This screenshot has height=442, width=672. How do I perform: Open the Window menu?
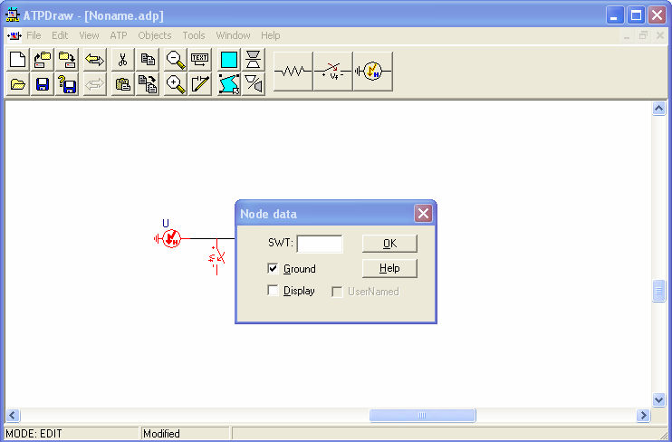coord(233,35)
